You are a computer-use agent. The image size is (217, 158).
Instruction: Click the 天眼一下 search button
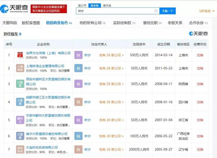click(167, 11)
